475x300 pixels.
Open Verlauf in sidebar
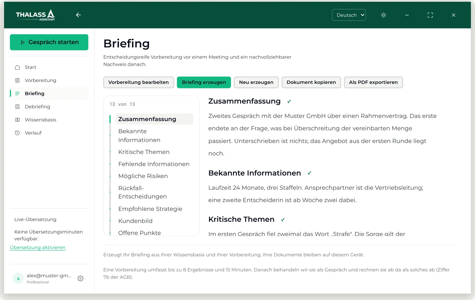click(49, 133)
